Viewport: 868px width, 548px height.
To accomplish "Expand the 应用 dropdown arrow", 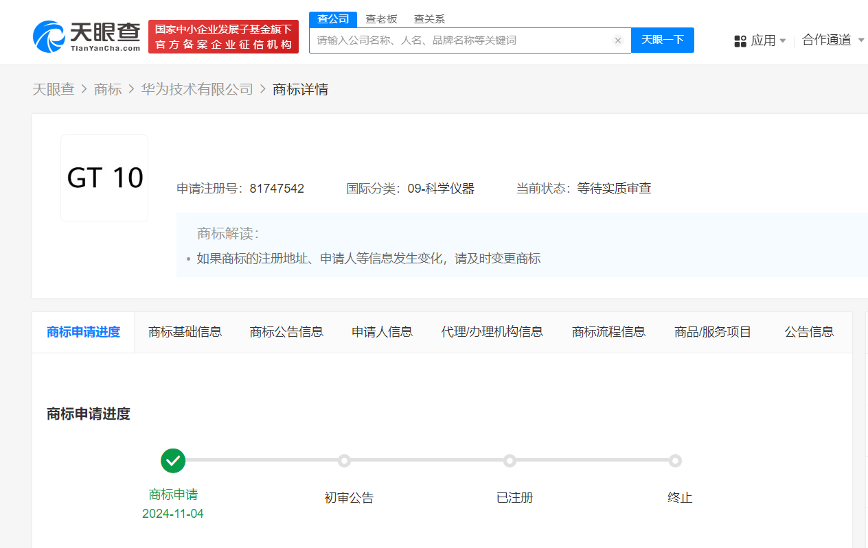I will pos(783,41).
